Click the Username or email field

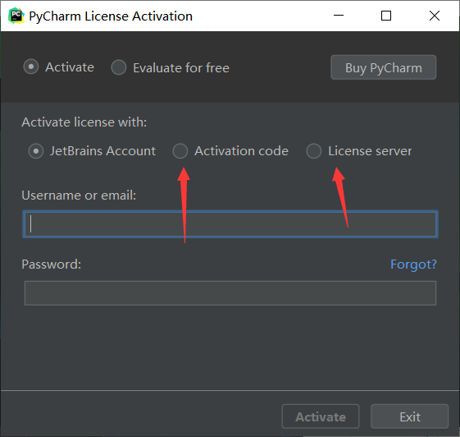click(230, 224)
